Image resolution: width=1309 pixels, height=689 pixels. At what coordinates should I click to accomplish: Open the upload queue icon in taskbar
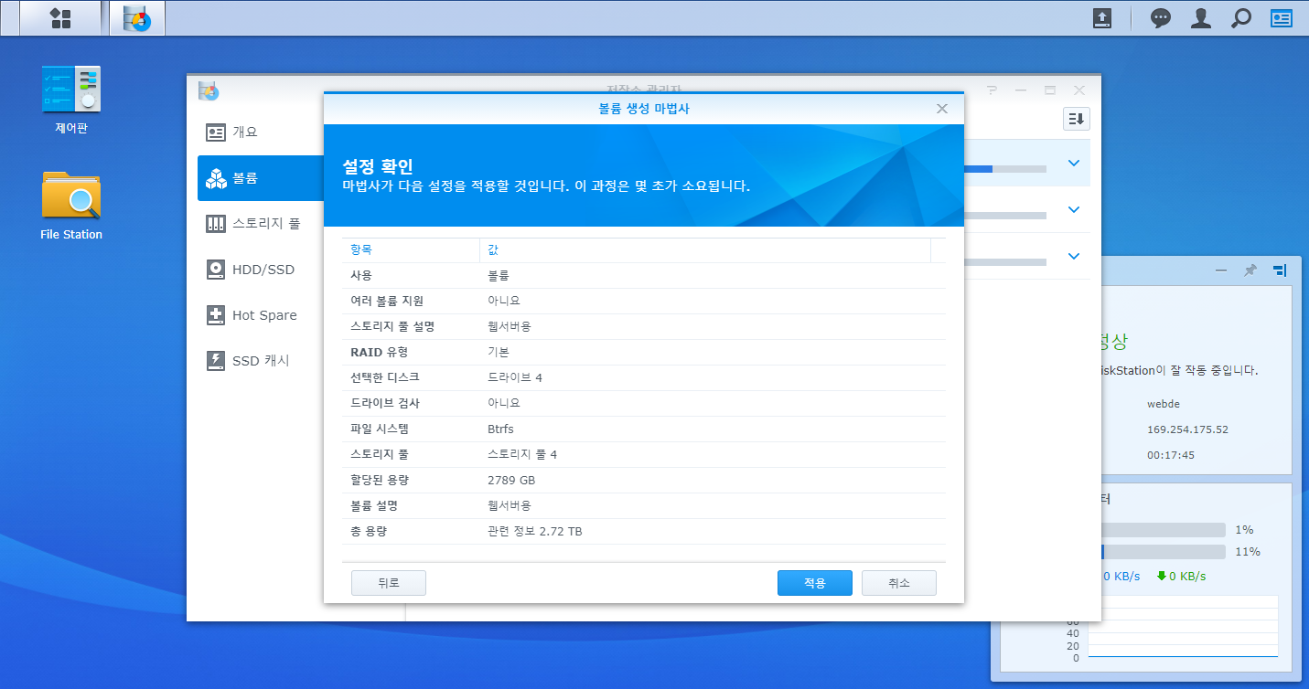pos(1103,17)
